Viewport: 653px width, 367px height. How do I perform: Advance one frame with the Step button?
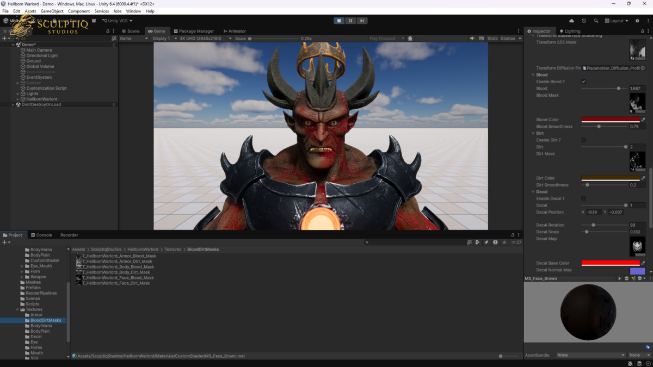(362, 21)
